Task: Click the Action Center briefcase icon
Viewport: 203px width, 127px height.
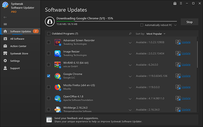Action: 5,46
